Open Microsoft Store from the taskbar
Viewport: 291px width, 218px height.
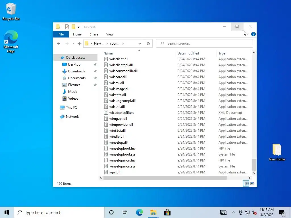167,212
